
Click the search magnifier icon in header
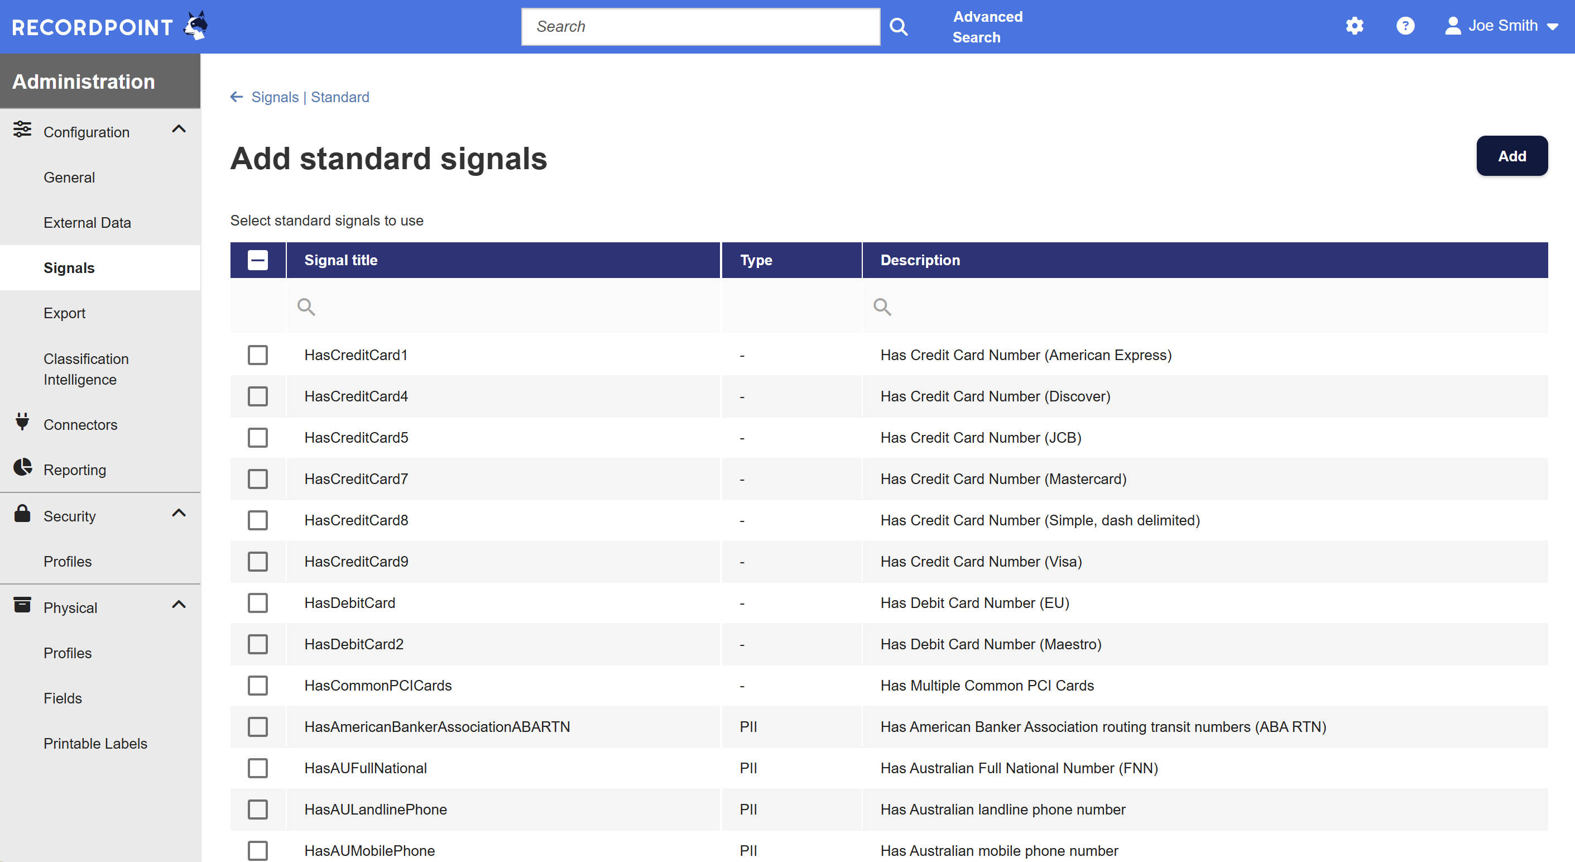point(898,27)
